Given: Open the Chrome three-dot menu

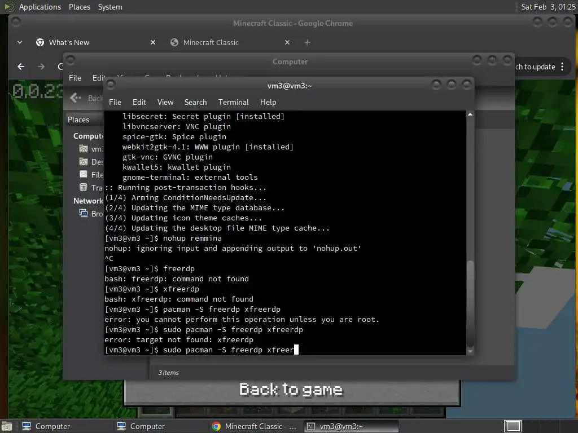Looking at the screenshot, I should [x=562, y=67].
